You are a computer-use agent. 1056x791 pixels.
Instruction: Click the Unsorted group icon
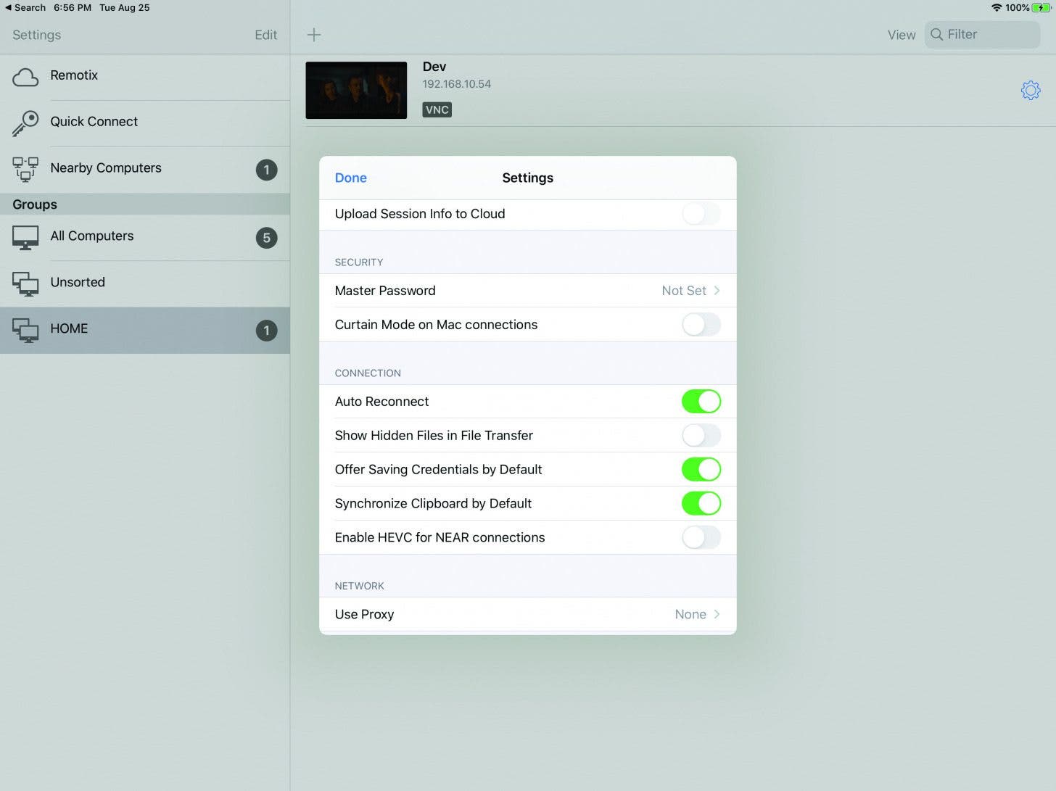pos(25,283)
